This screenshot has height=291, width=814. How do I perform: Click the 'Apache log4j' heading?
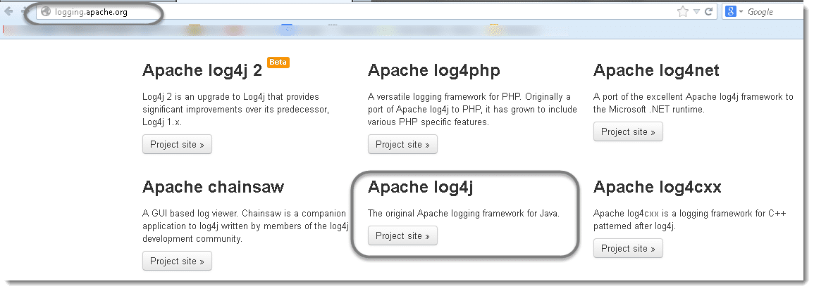[421, 188]
